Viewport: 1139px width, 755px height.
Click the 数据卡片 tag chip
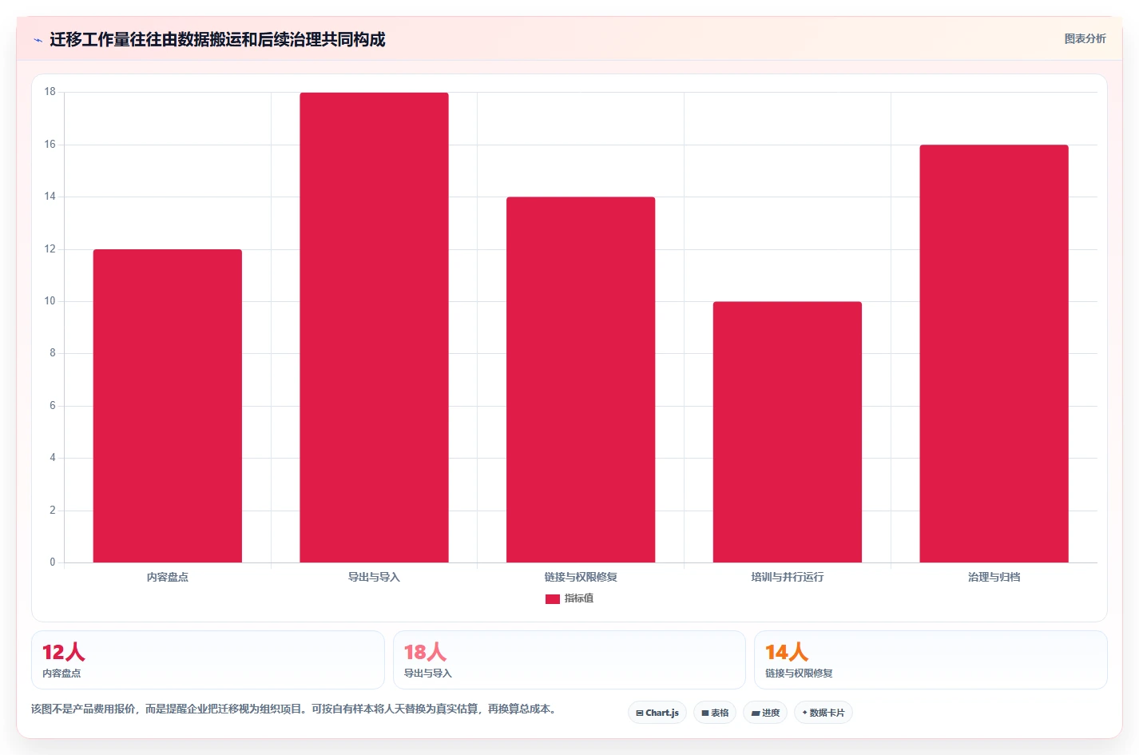point(823,713)
